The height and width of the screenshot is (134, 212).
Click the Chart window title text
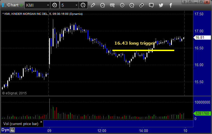(x=13, y=5)
